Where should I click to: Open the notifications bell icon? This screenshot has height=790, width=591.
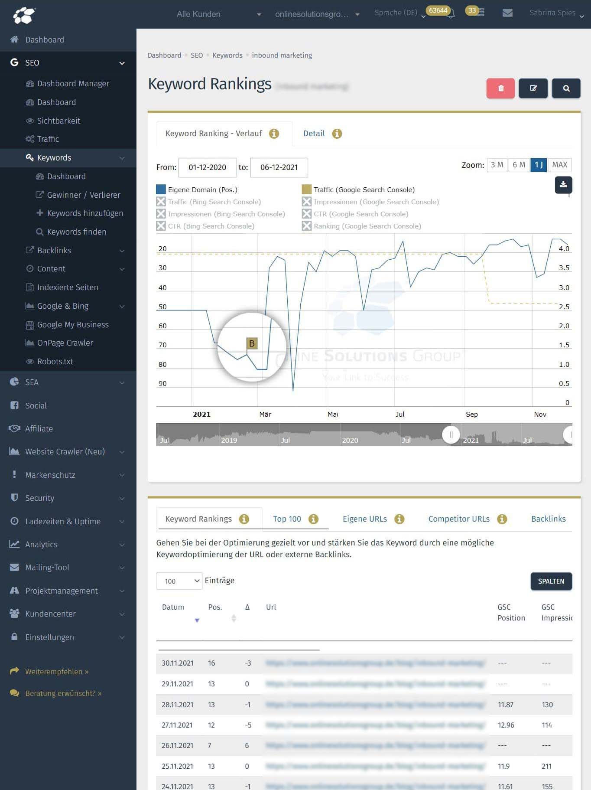pyautogui.click(x=451, y=13)
